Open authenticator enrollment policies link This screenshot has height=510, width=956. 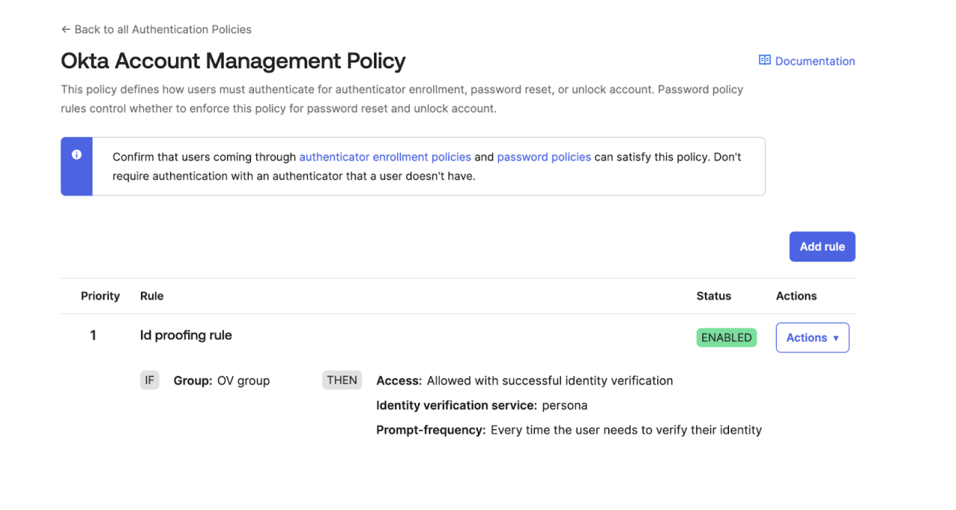[385, 157]
